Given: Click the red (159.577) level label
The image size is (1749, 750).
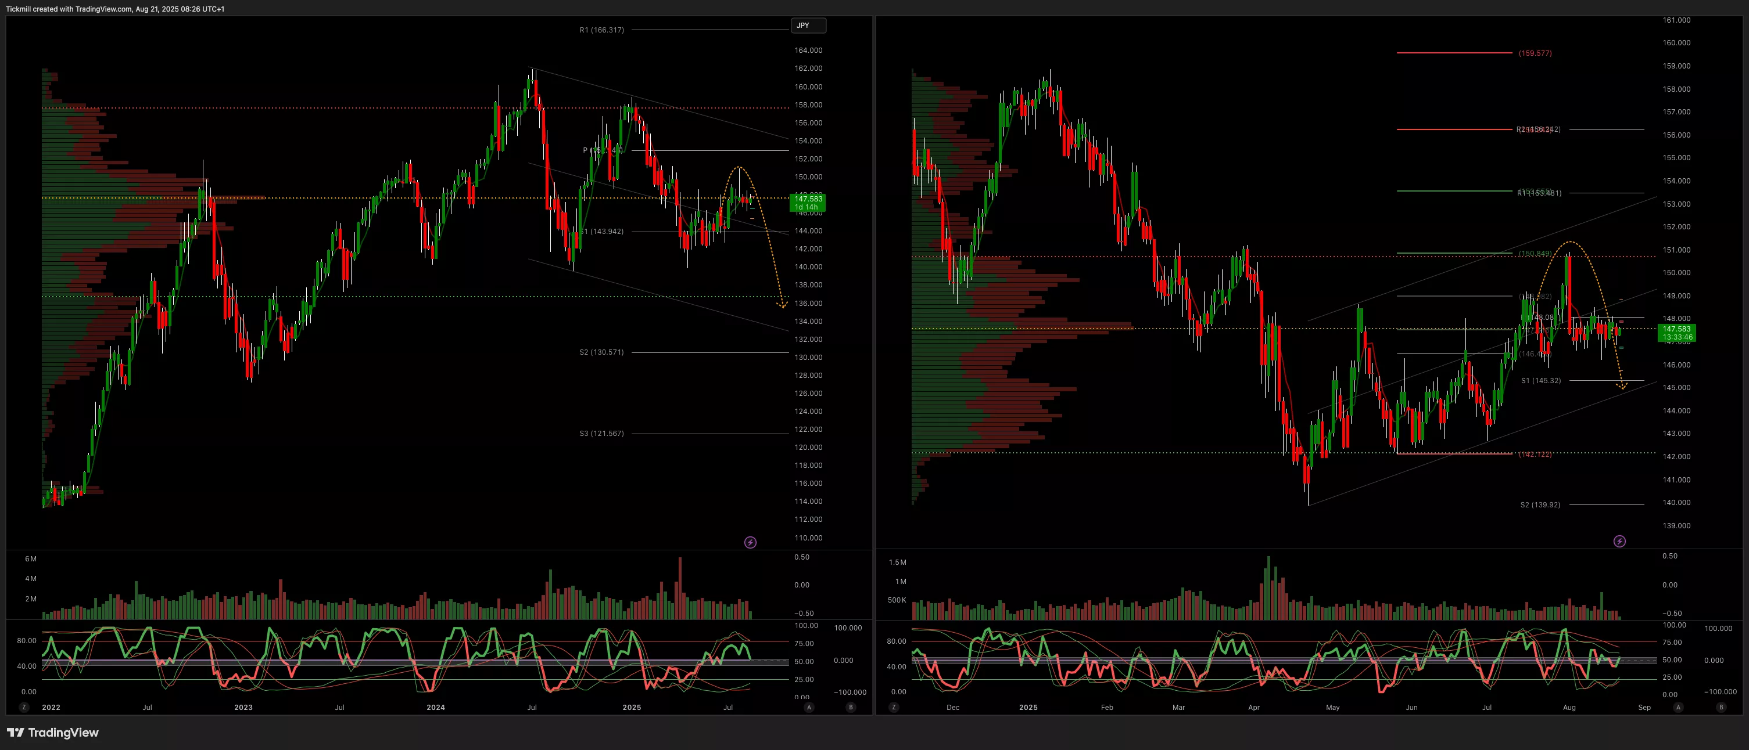Looking at the screenshot, I should [x=1535, y=53].
